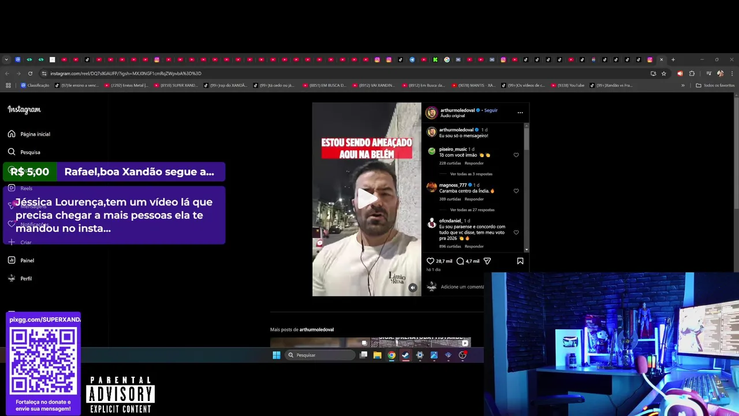Open Instagram Página inicial
The image size is (739, 416).
click(29, 134)
